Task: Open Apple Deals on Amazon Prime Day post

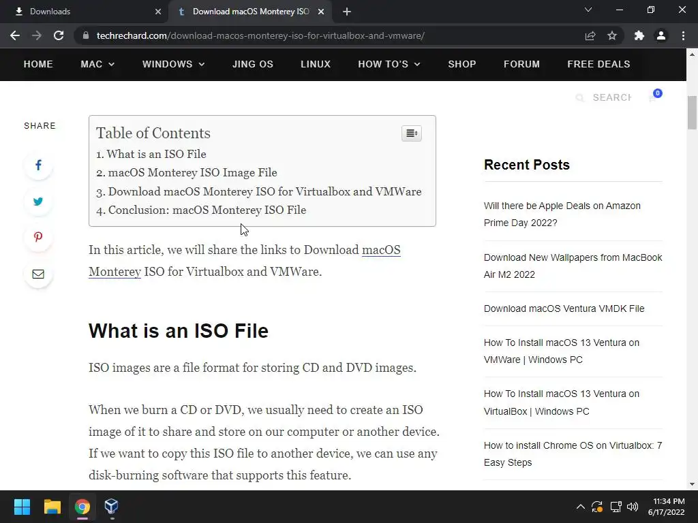Action: [562, 215]
